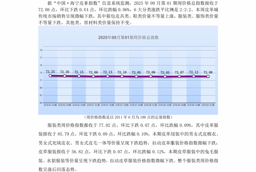Viewport: 256px width, 172px height.
Task: Click the 65 y-axis tick label
Action: click(41, 103)
